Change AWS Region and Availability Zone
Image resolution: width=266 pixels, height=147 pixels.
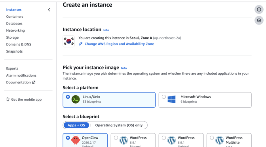tap(119, 44)
